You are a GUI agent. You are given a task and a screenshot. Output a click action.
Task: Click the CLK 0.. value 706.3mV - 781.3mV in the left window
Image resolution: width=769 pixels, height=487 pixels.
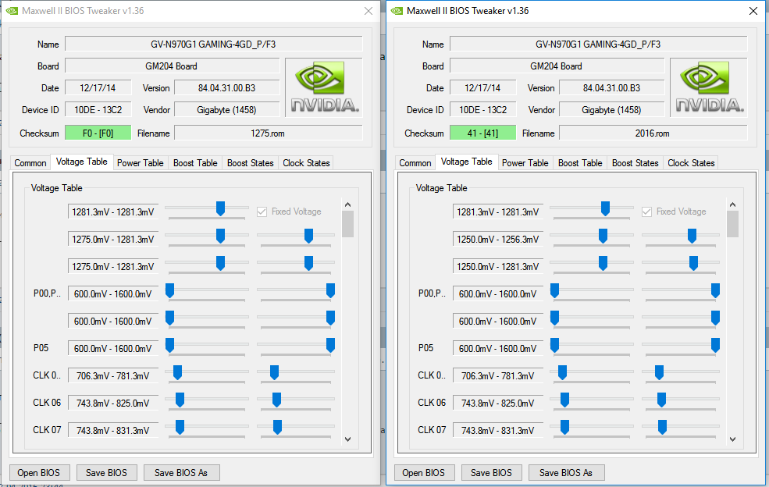(x=112, y=375)
